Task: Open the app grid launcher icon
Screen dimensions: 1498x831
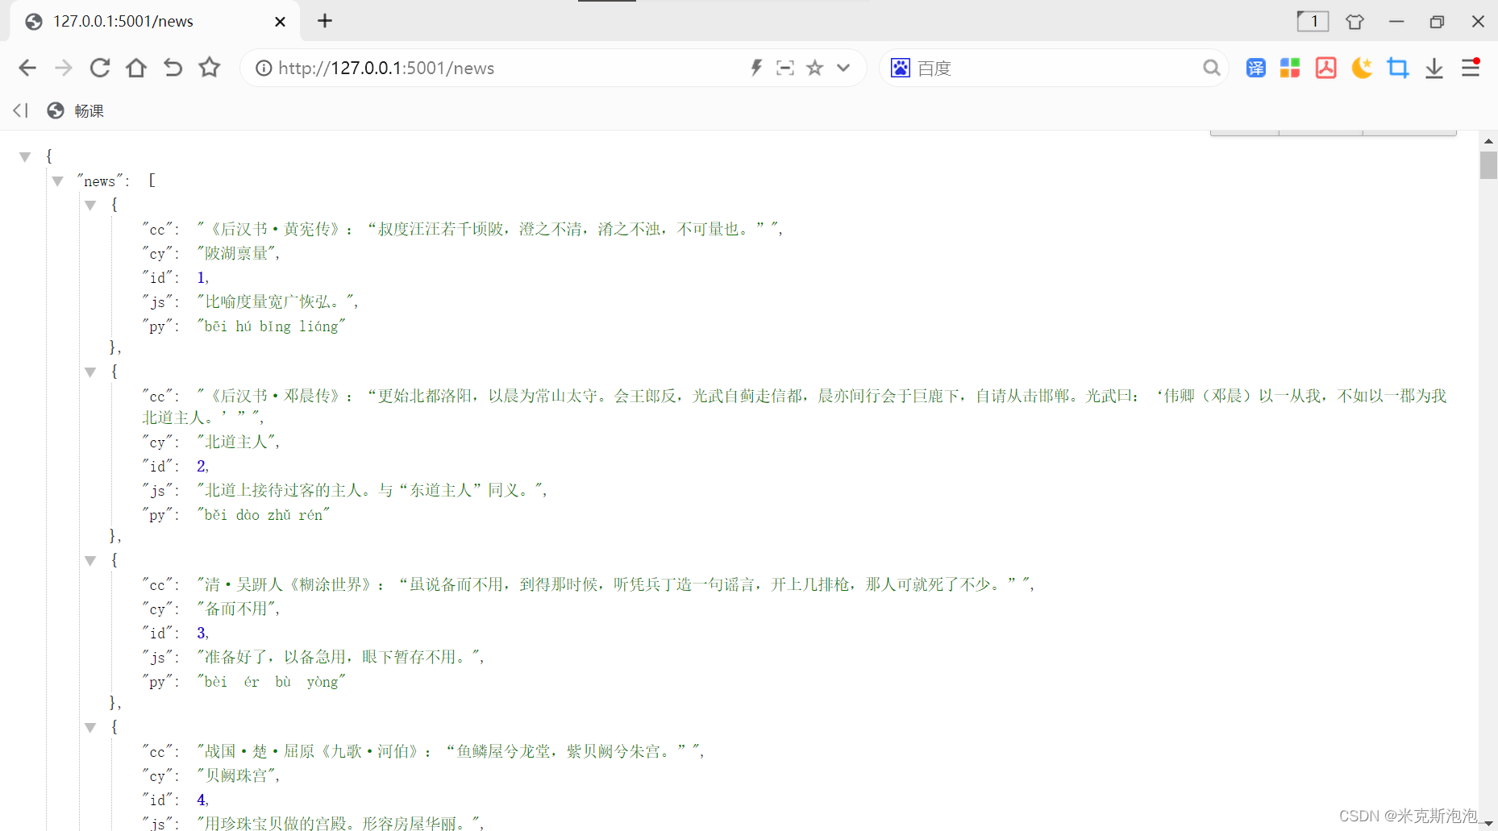Action: (x=1290, y=68)
